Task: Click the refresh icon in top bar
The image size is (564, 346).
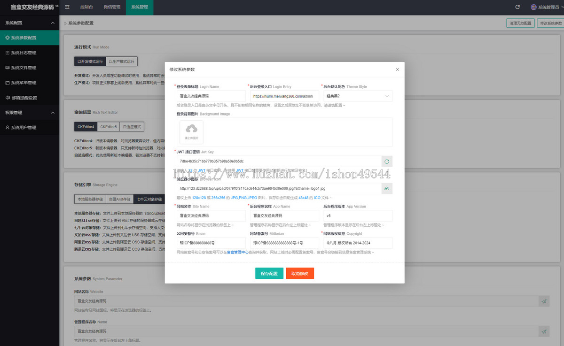Action: 517,7
